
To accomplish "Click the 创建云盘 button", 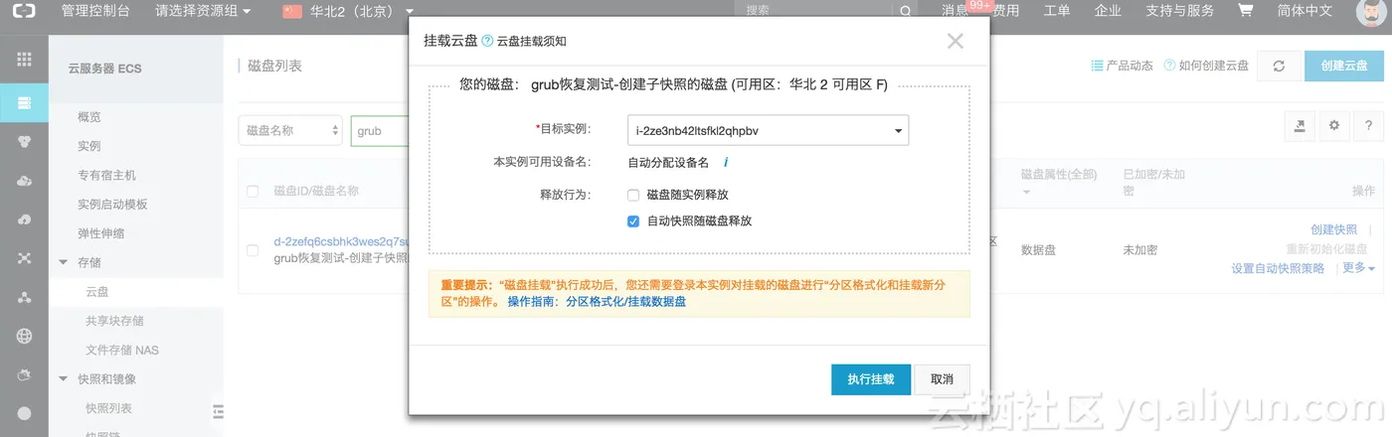I will tap(1344, 66).
